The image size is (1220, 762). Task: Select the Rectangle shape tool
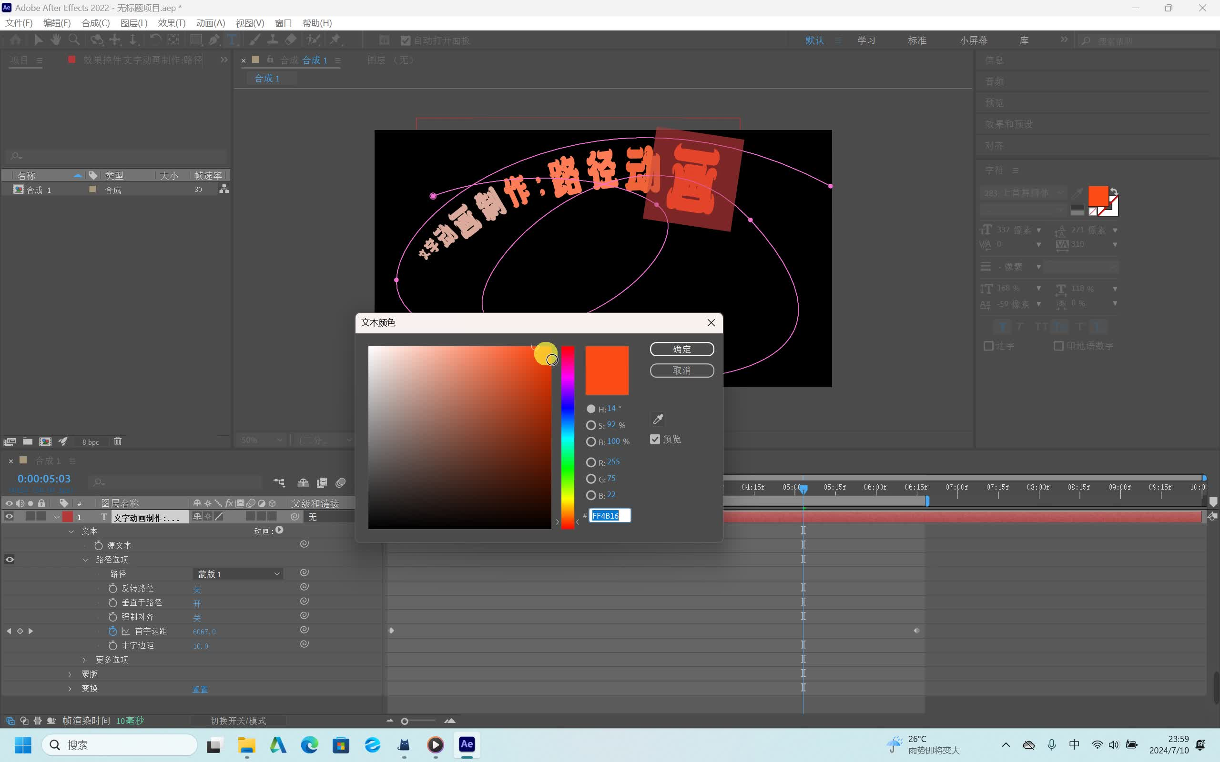pyautogui.click(x=195, y=40)
